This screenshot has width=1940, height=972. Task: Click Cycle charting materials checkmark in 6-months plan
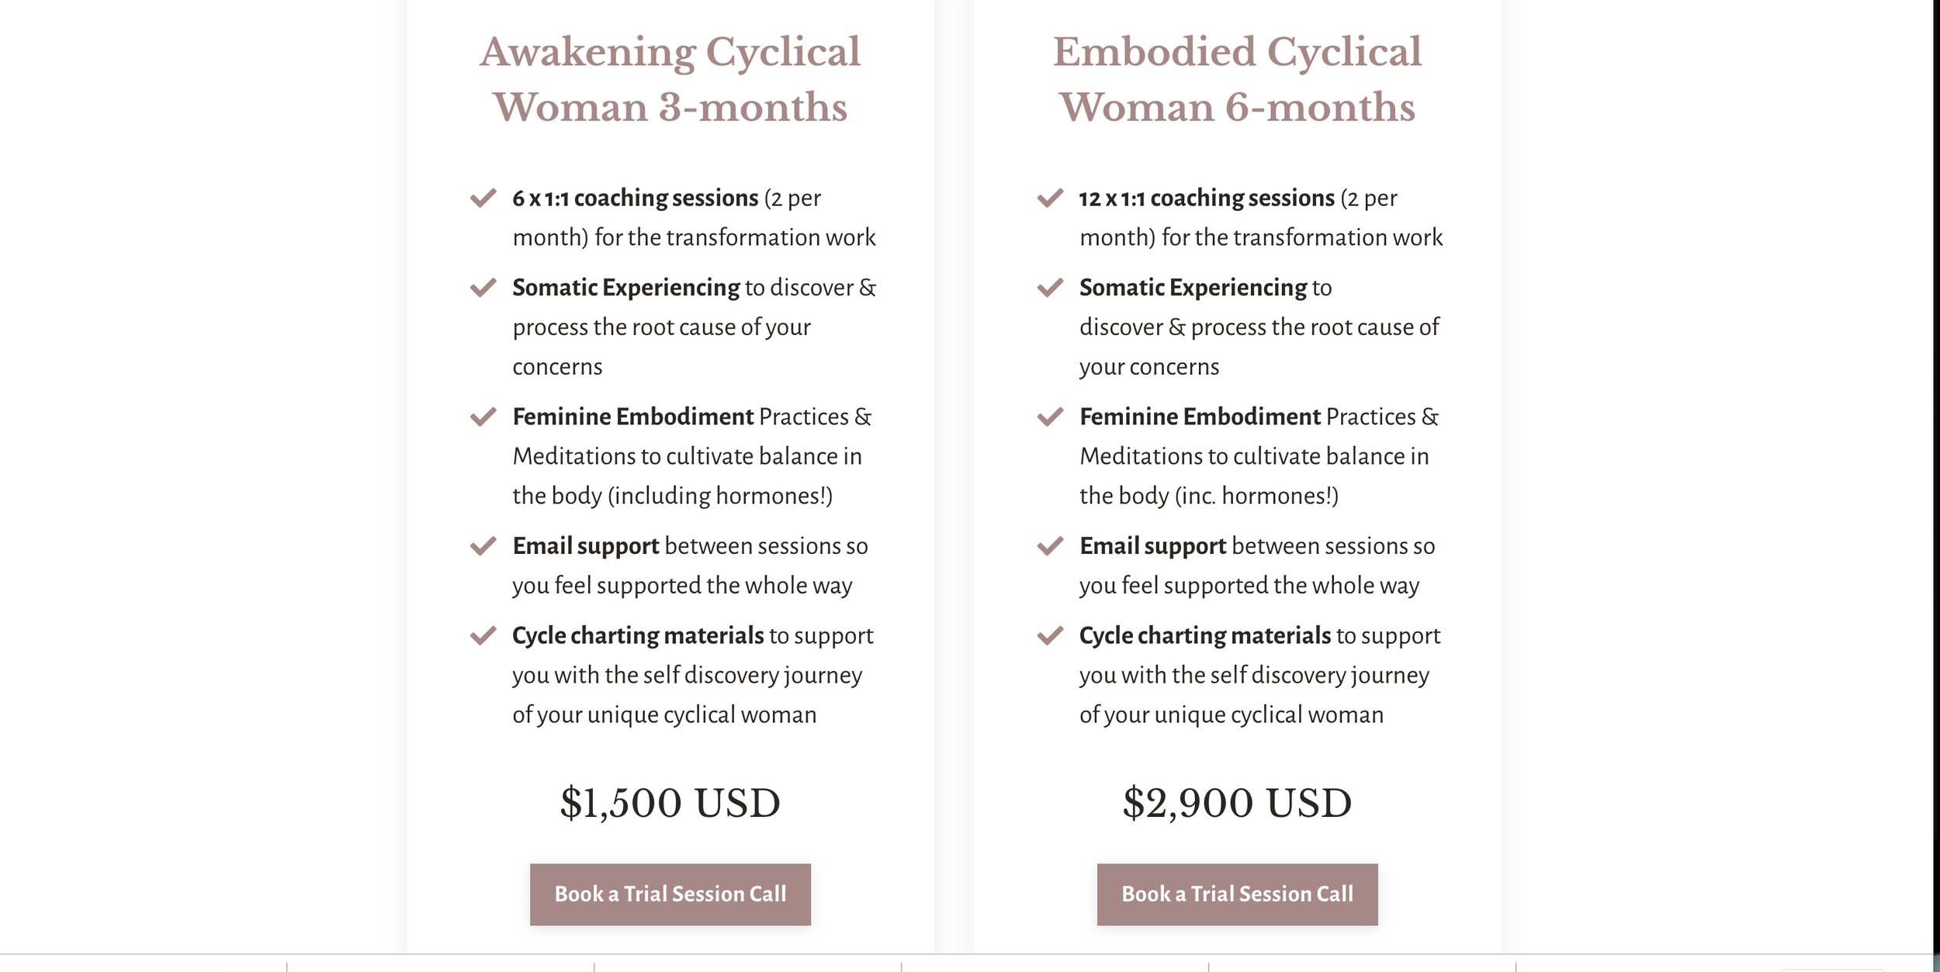coord(1050,636)
